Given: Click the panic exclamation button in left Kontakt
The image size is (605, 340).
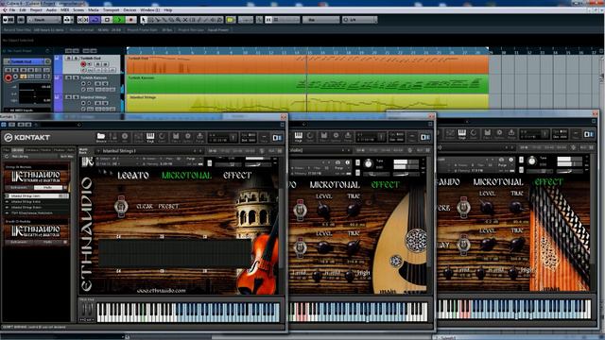Looking at the screenshot, I should pyautogui.click(x=233, y=138).
